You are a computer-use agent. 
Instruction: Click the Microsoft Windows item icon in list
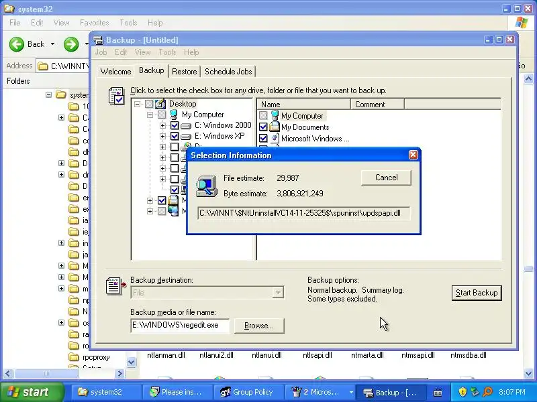(x=275, y=139)
